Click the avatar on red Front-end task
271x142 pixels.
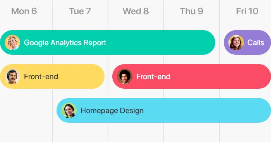click(125, 76)
